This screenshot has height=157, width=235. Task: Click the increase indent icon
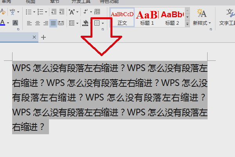click(x=62, y=12)
